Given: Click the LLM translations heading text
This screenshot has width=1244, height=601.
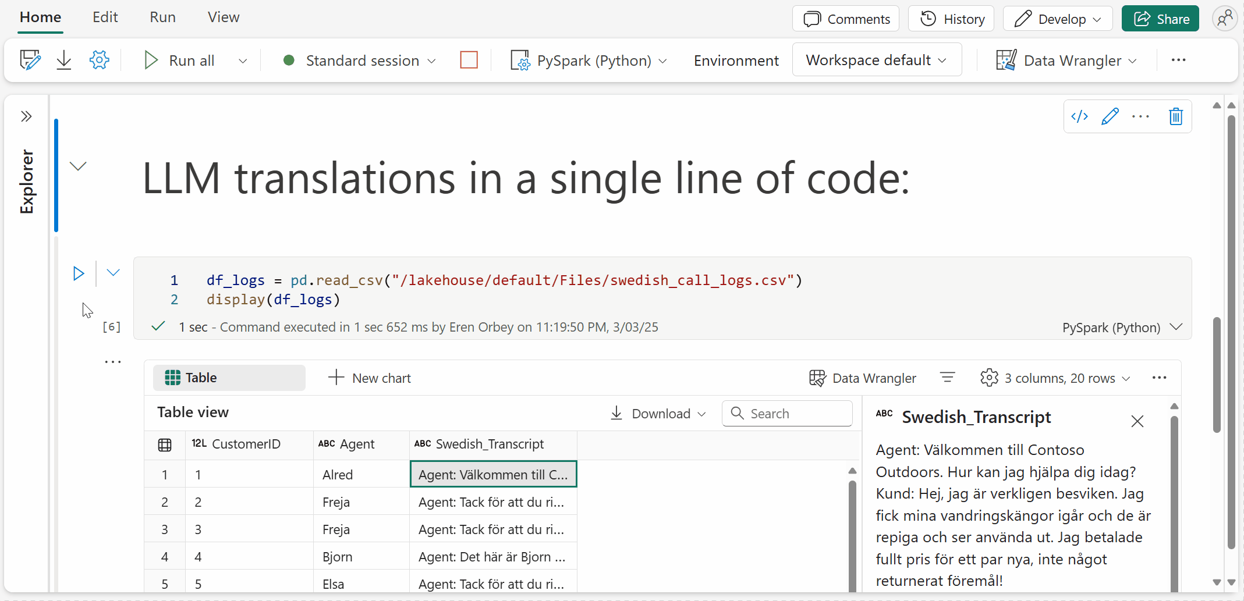Looking at the screenshot, I should (526, 178).
